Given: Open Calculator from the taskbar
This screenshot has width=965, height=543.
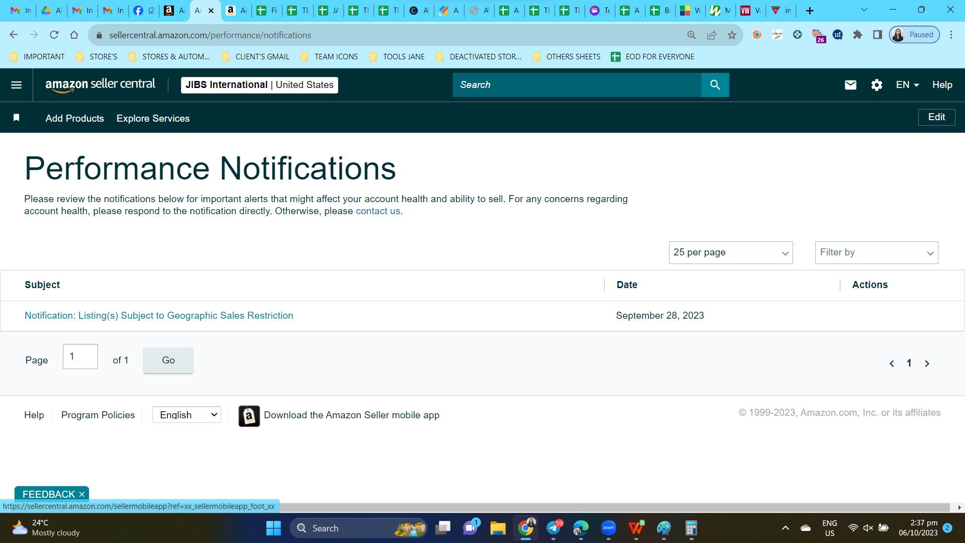Looking at the screenshot, I should [x=691, y=528].
